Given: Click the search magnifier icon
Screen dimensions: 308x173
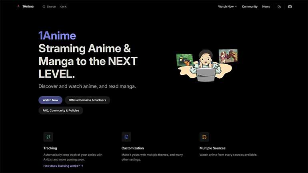Looking at the screenshot, I should 44,7.
